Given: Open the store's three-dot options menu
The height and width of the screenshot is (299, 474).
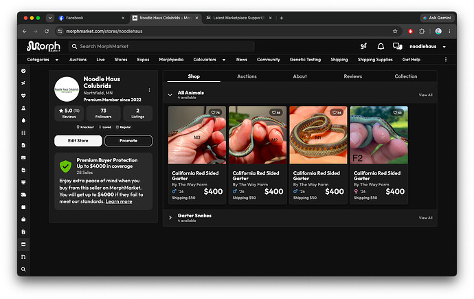Looking at the screenshot, I should [149, 90].
